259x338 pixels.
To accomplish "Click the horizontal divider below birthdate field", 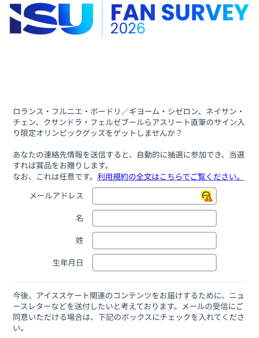I will [x=129, y=282].
